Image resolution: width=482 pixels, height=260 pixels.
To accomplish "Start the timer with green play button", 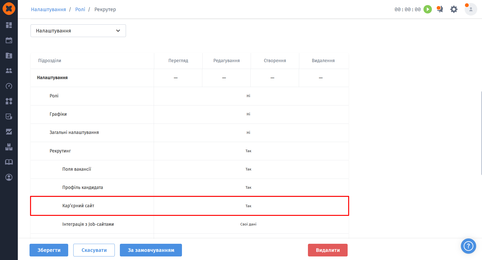I will pos(428,9).
